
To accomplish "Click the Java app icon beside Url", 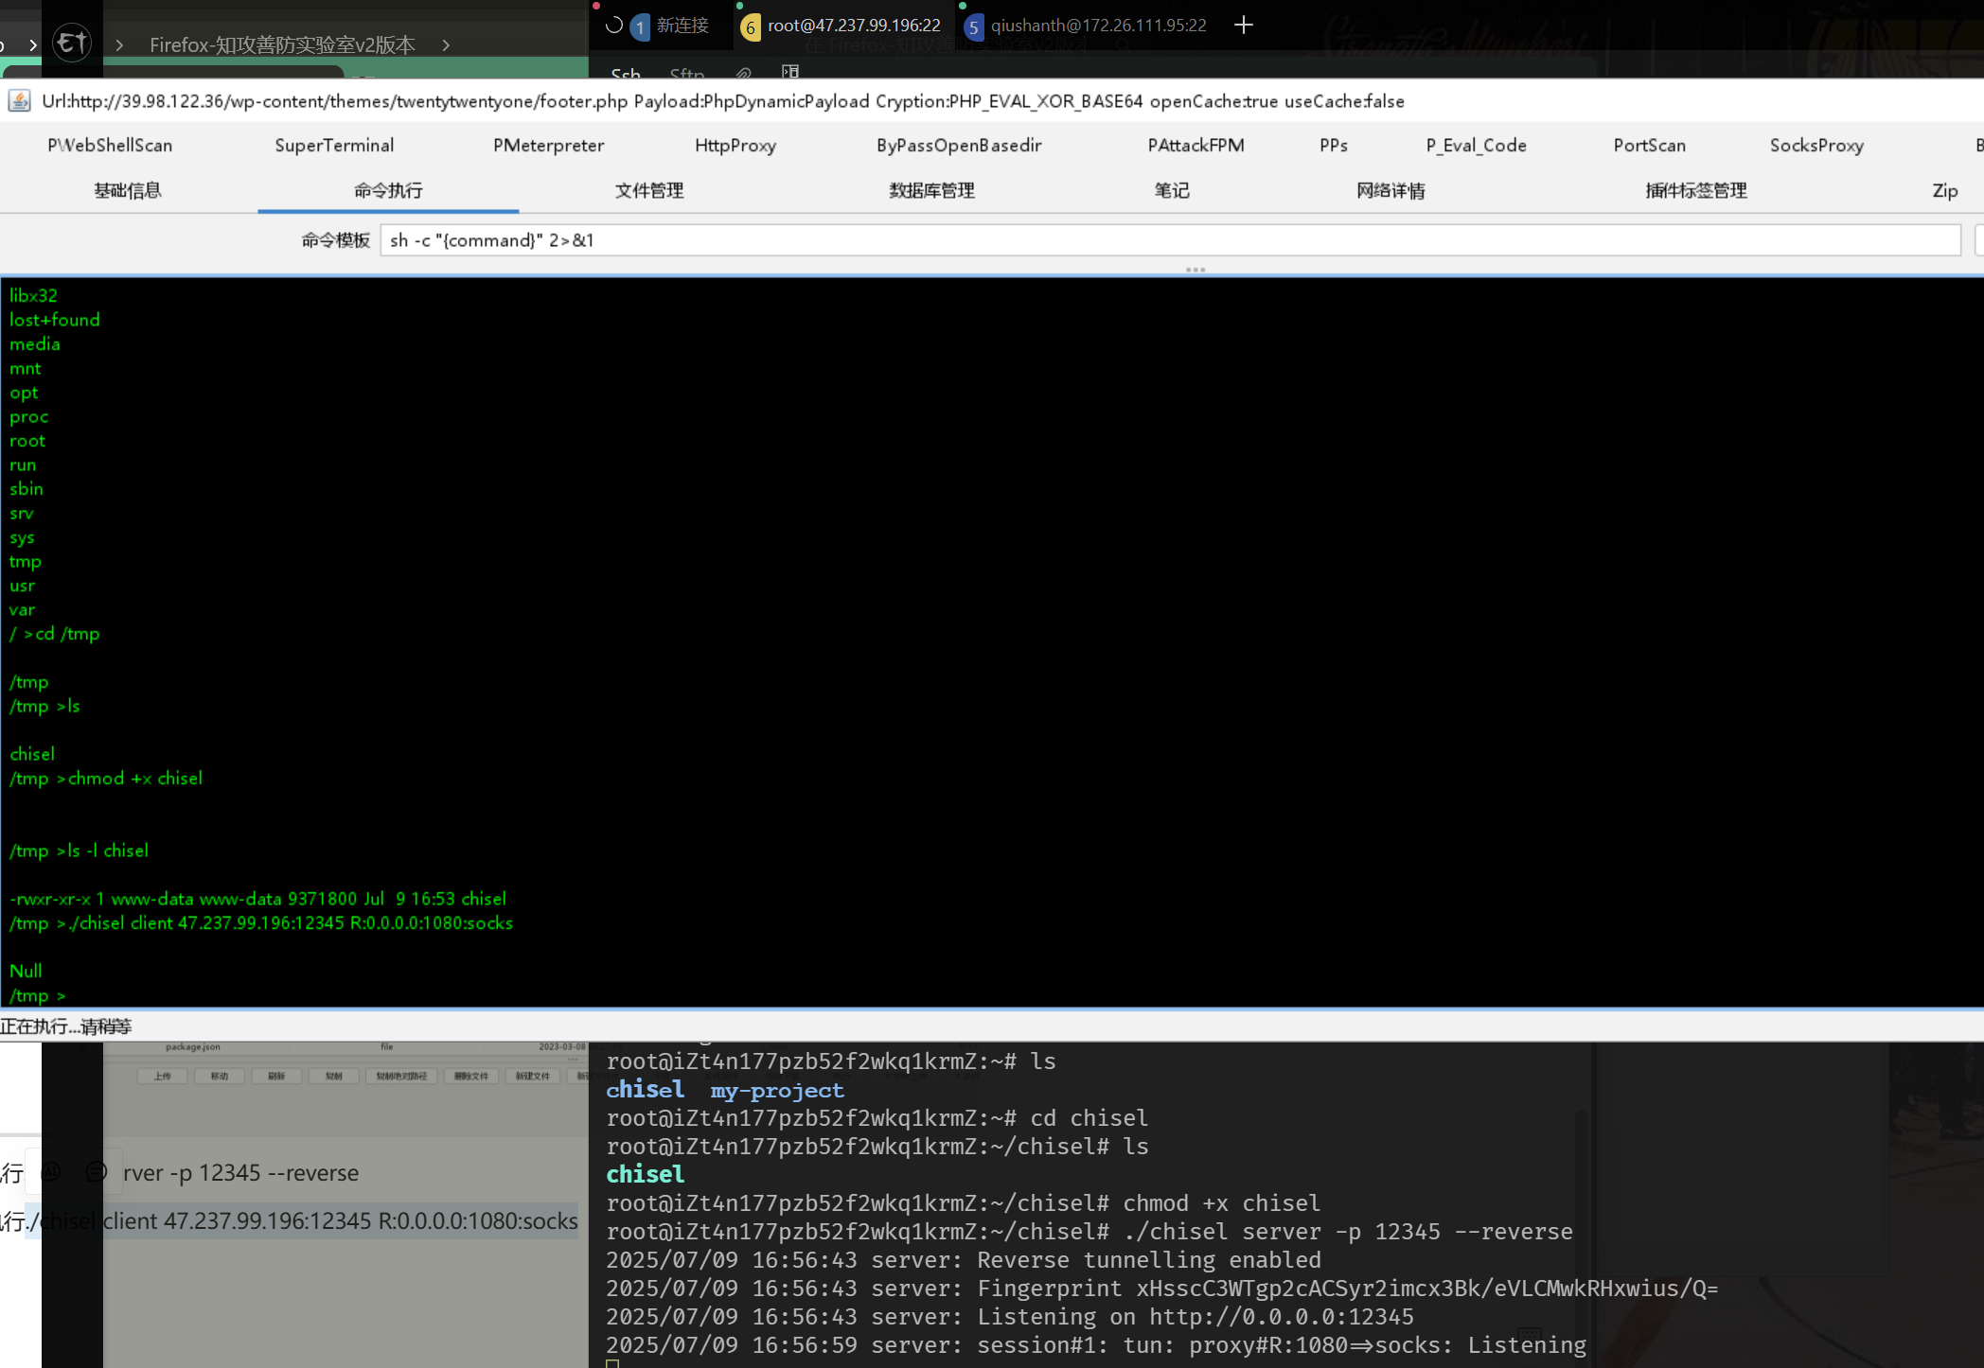I will tap(19, 101).
